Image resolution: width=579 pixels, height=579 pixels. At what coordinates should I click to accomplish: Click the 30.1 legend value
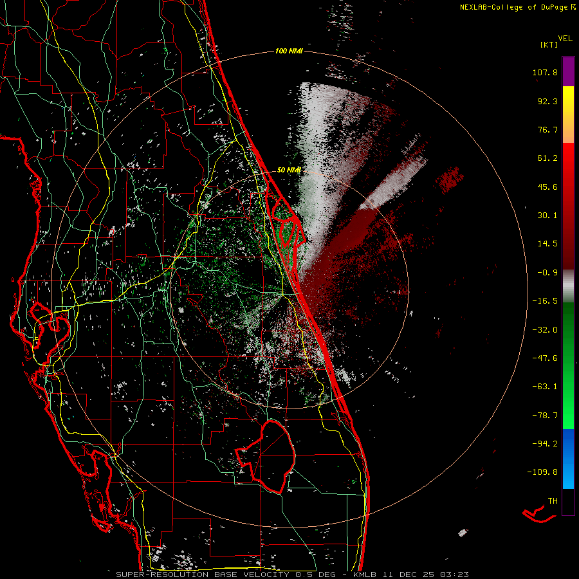[547, 216]
